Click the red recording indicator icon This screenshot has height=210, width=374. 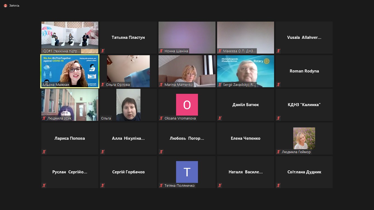pos(5,5)
